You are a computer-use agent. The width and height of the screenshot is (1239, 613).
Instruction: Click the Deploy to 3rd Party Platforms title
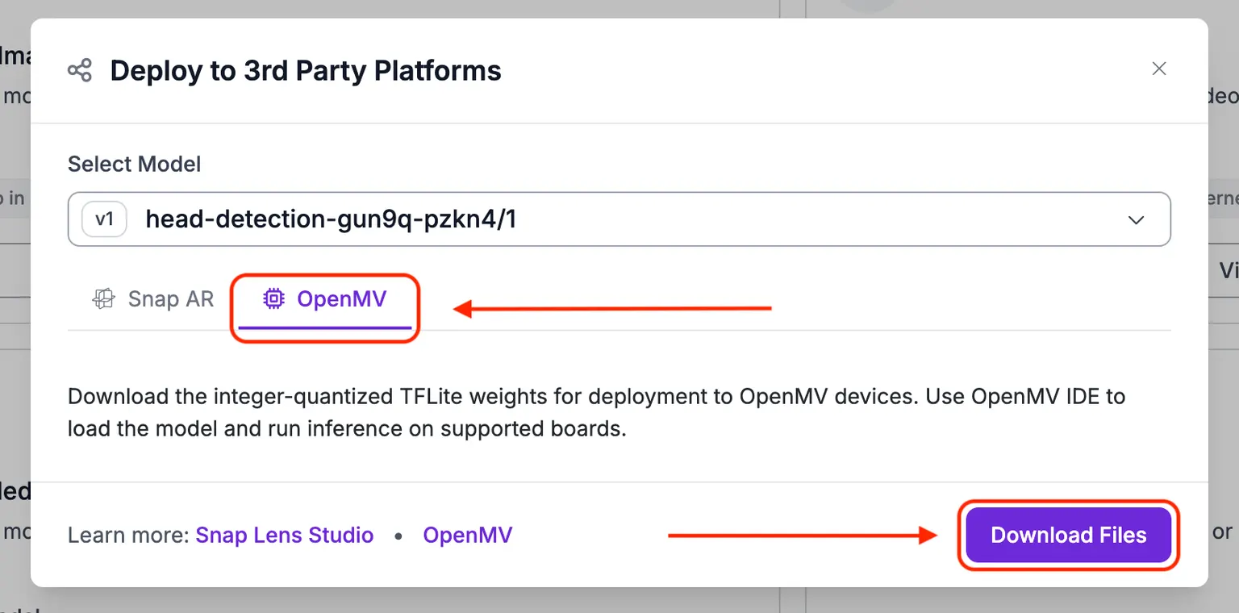pyautogui.click(x=306, y=71)
